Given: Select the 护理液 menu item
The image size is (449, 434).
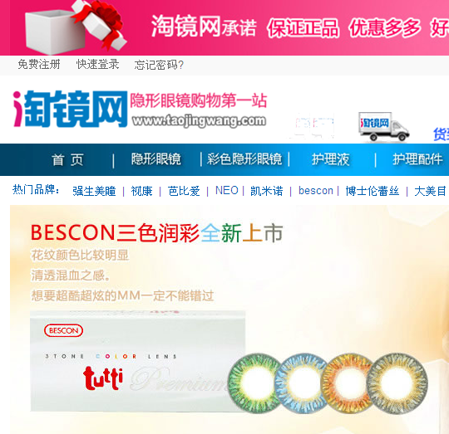Looking at the screenshot, I should 330,159.
